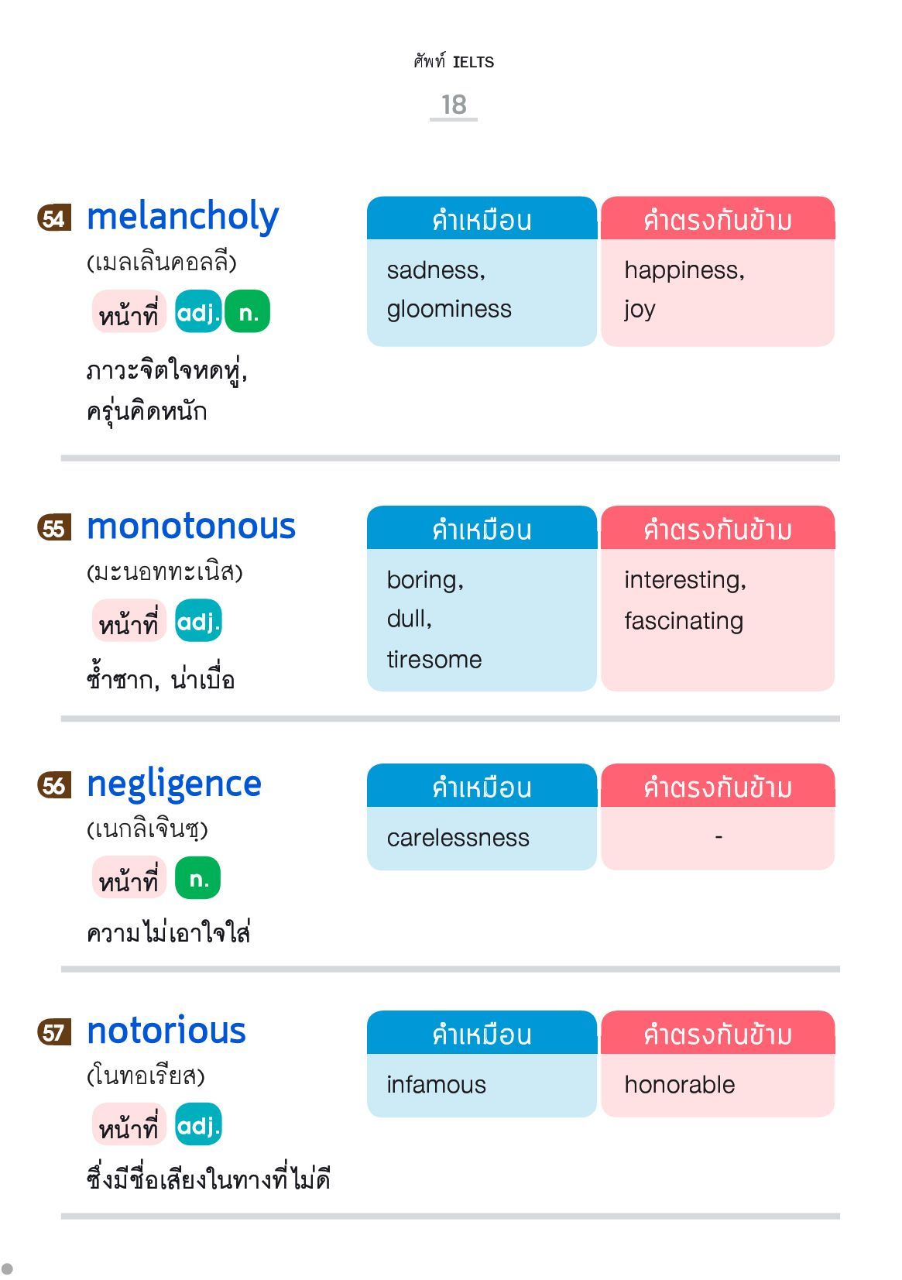
Task: Click the word melancholy heading
Action: pyautogui.click(x=183, y=218)
